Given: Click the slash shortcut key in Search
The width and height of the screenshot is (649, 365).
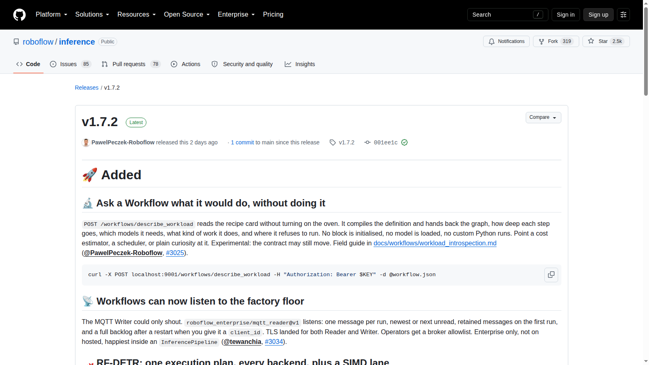Looking at the screenshot, I should [x=538, y=15].
